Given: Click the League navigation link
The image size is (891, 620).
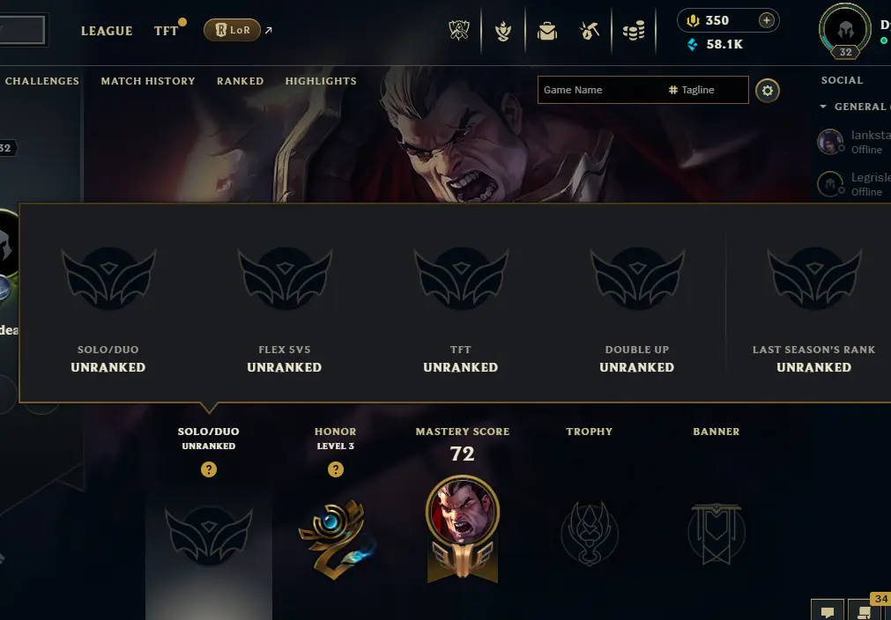Looking at the screenshot, I should point(107,31).
